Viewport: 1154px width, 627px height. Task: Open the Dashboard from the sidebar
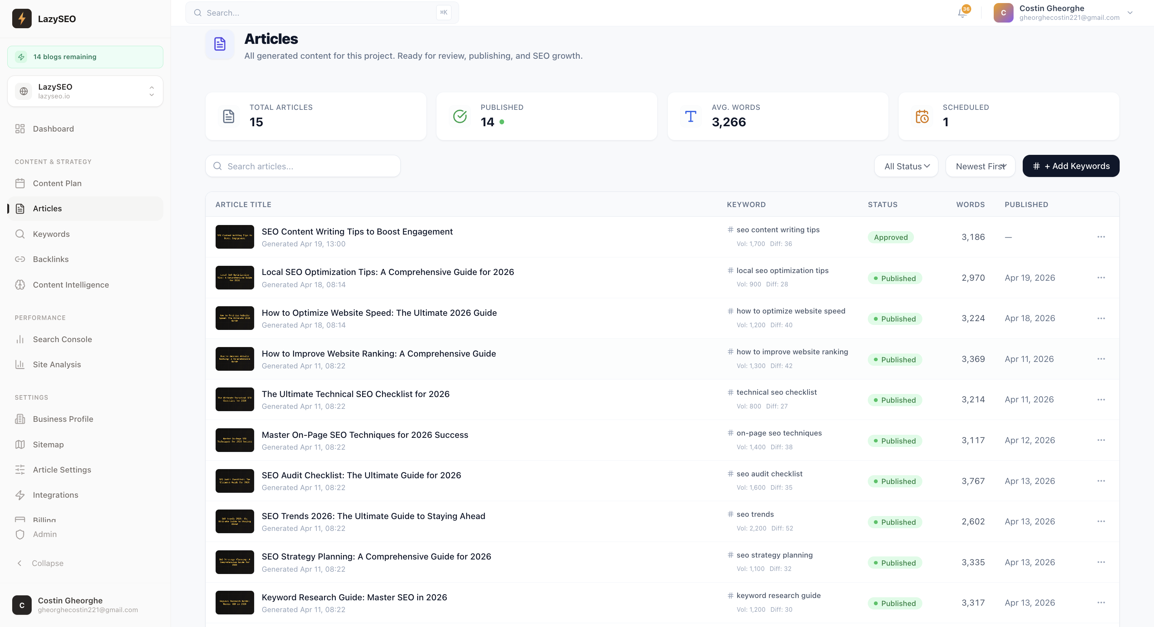(53, 129)
